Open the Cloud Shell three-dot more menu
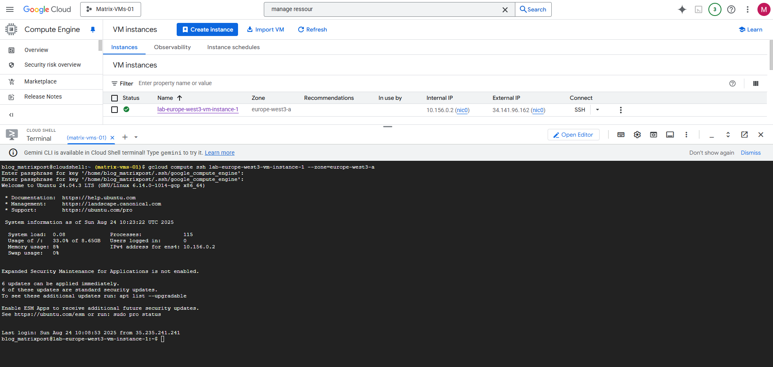The height and width of the screenshot is (367, 773). point(686,135)
